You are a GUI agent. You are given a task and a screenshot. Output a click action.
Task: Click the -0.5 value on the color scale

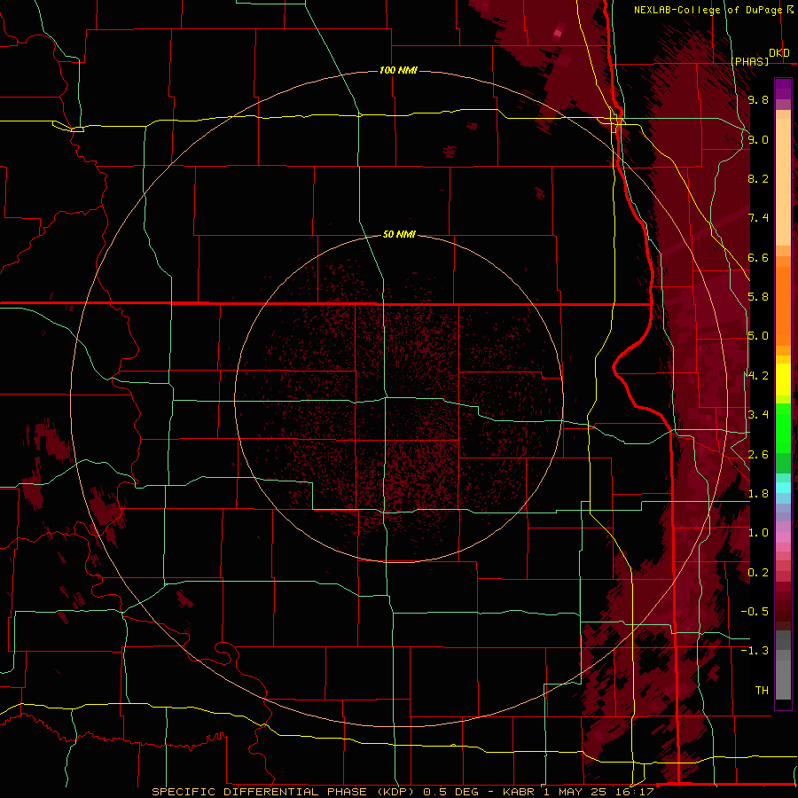[x=755, y=612]
